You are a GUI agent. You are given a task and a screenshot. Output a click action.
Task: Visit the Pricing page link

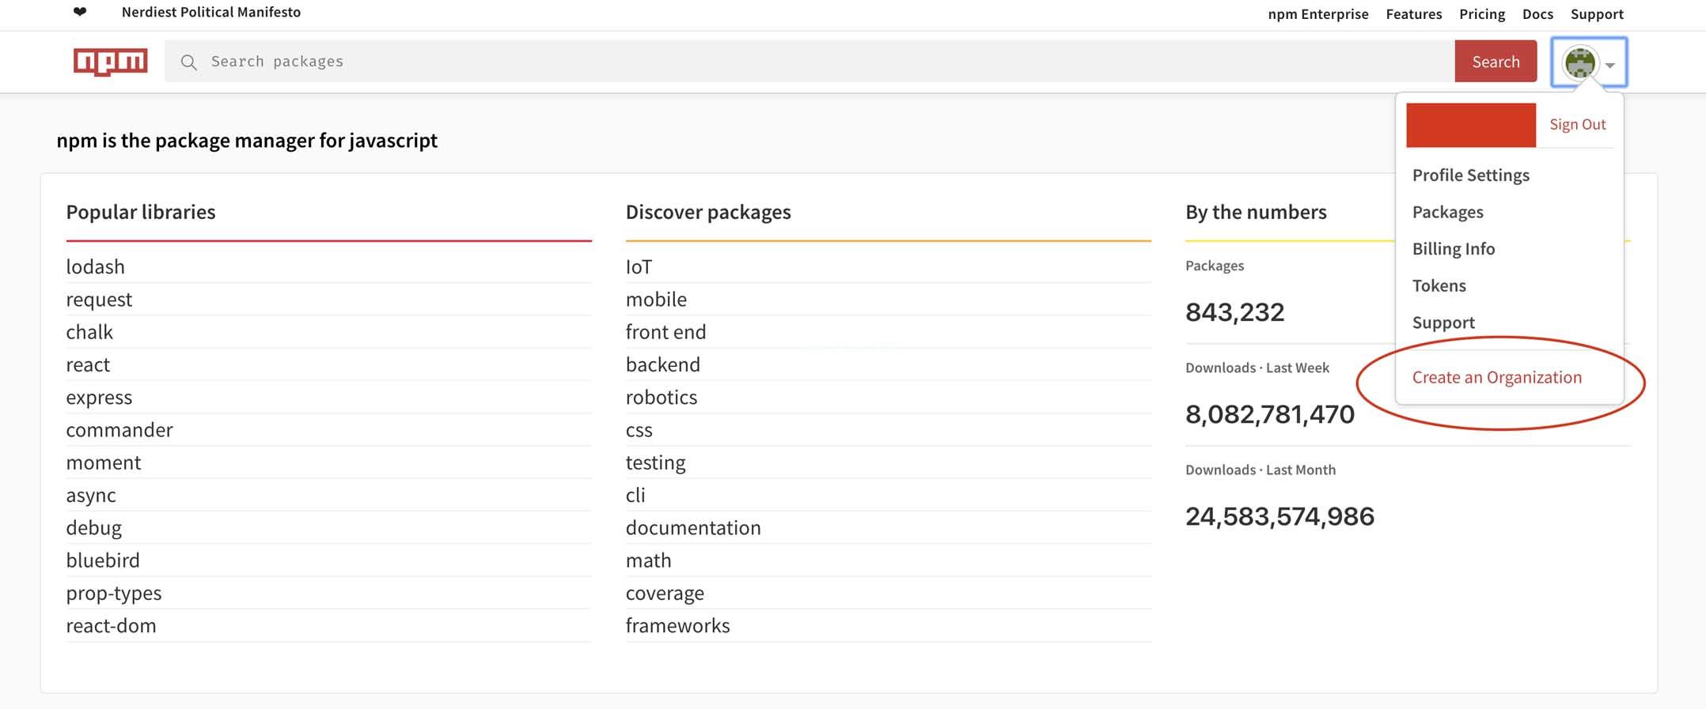[x=1481, y=14]
